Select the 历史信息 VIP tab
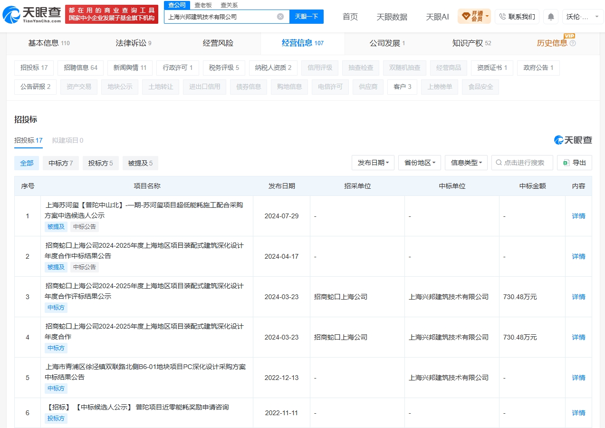This screenshot has width=605, height=428. (x=552, y=43)
